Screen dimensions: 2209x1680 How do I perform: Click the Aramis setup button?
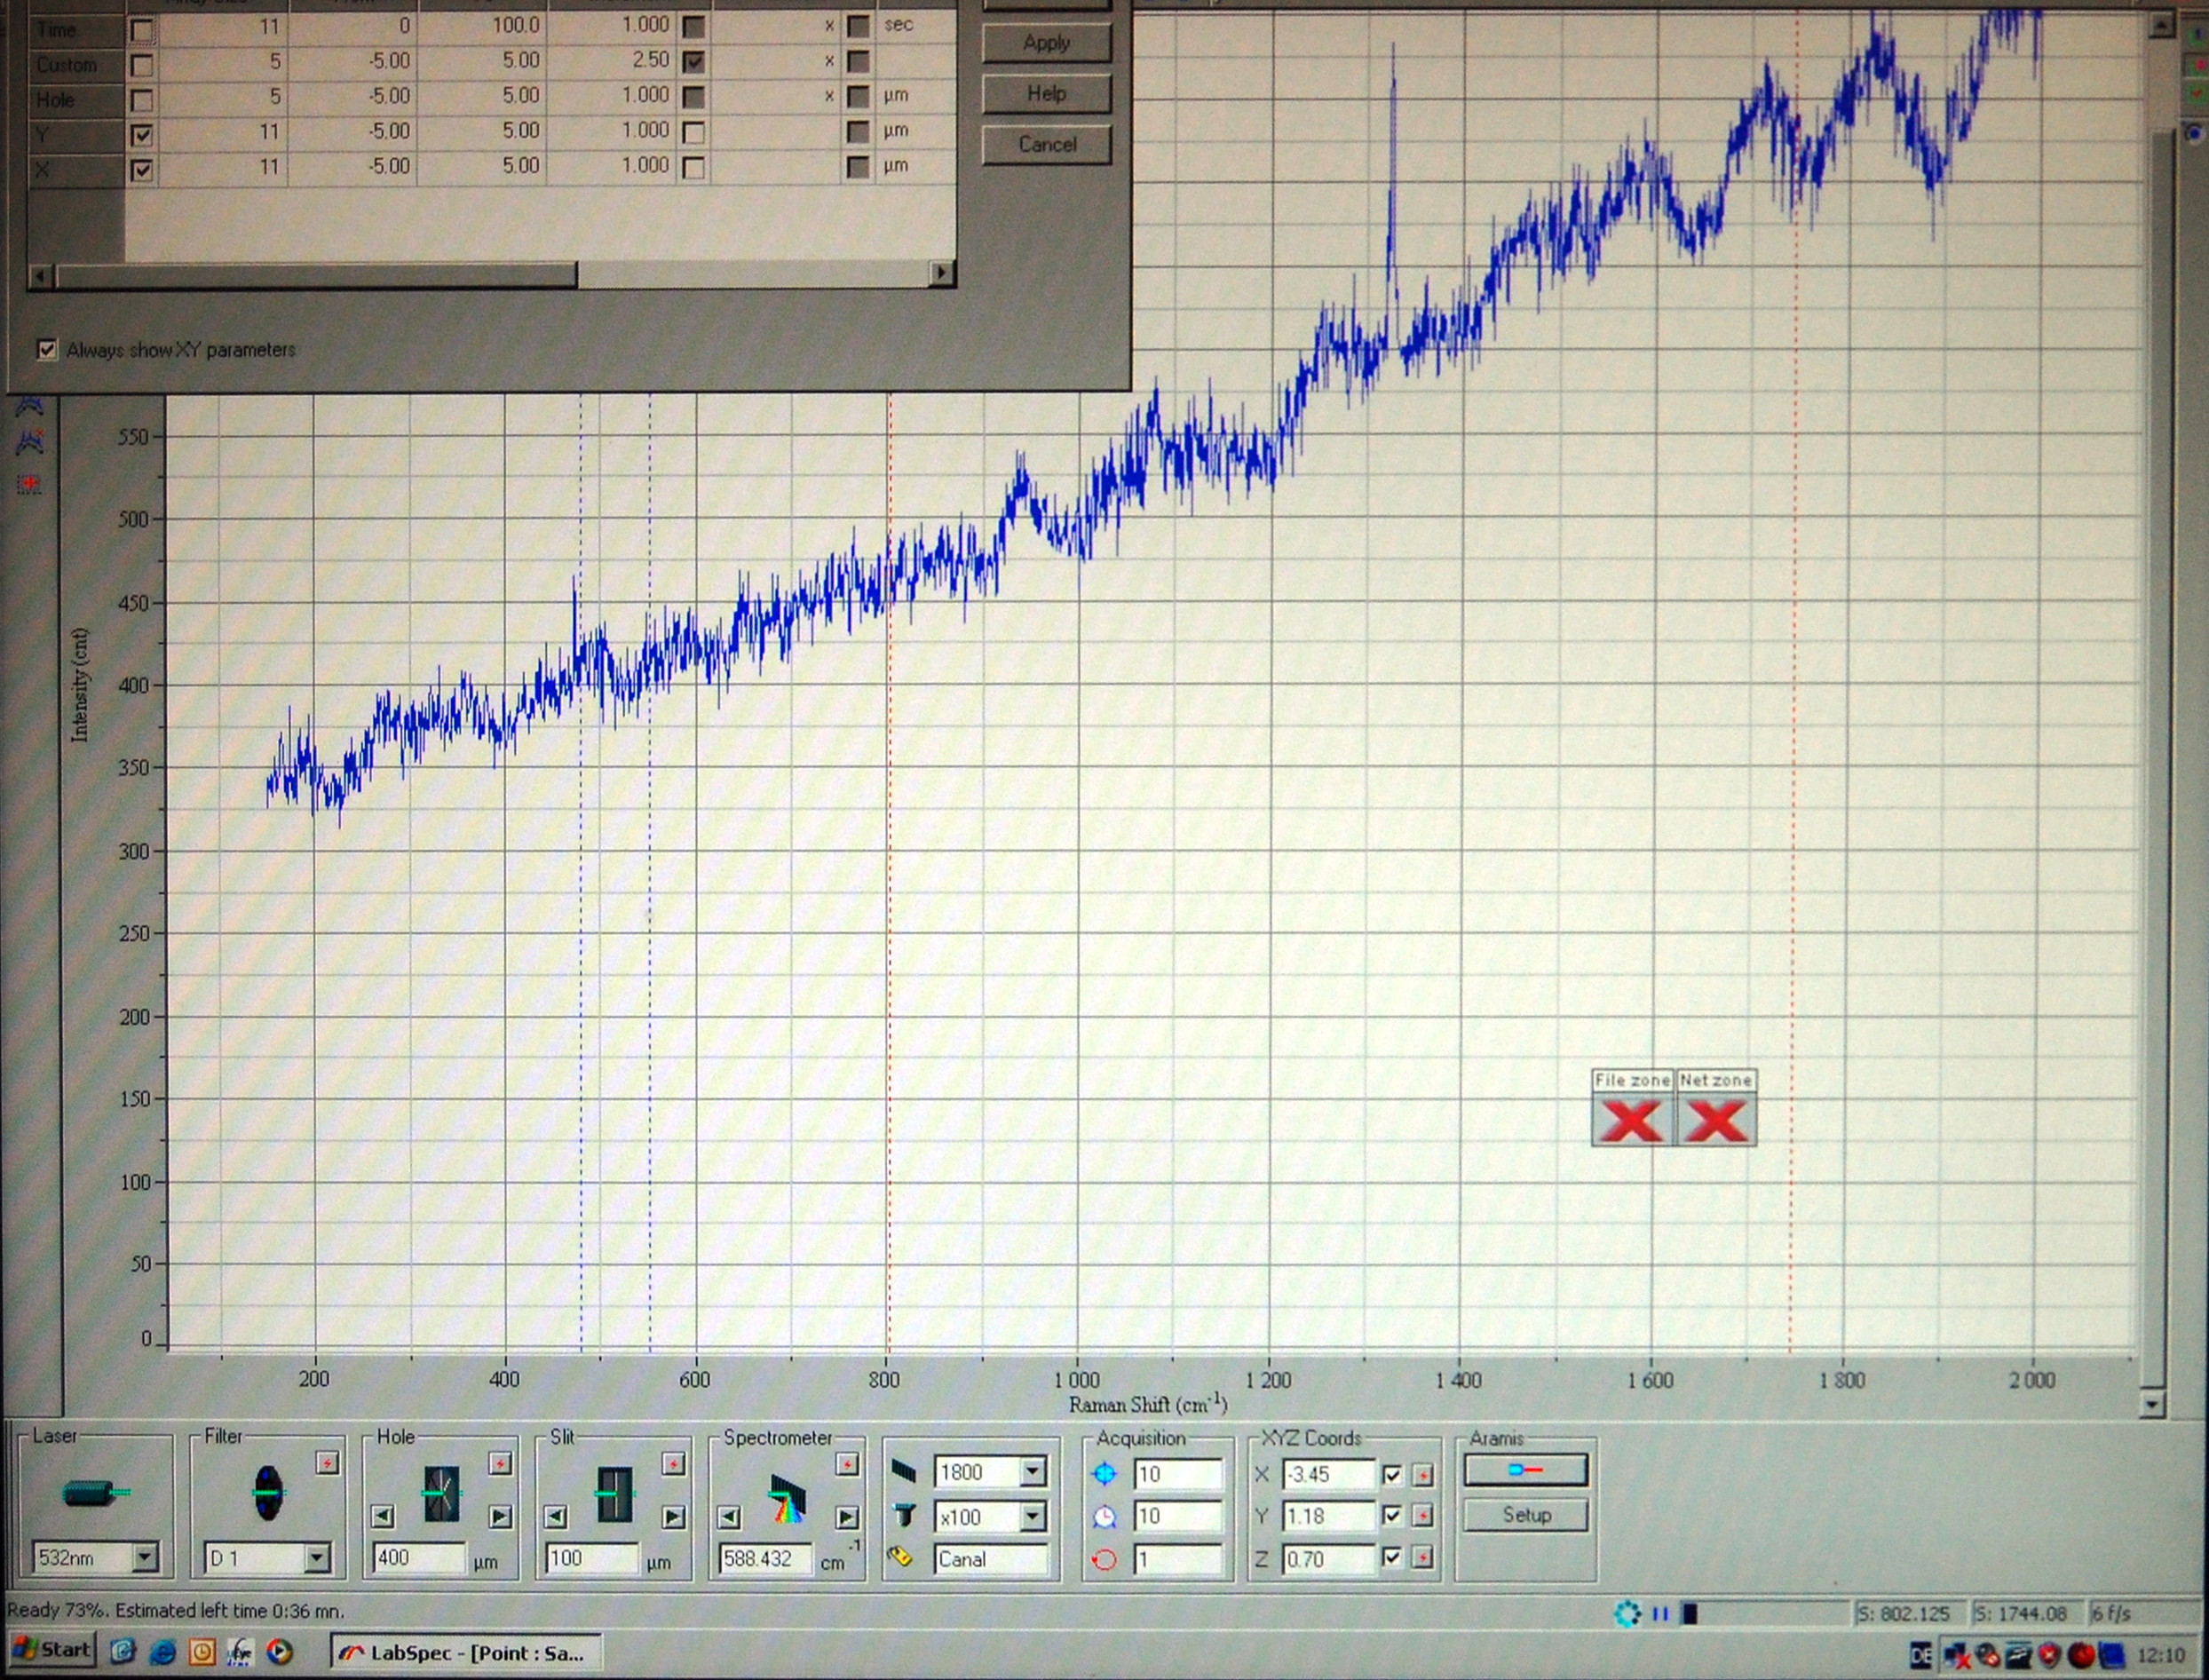(x=1526, y=1515)
